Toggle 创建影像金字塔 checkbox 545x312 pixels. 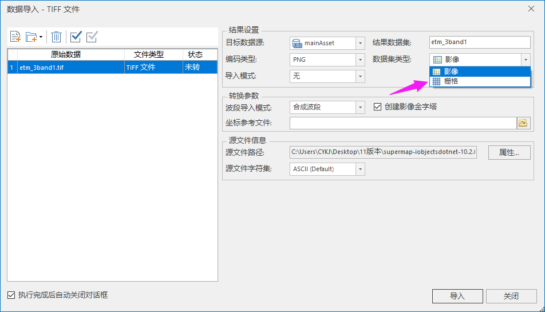tap(377, 106)
